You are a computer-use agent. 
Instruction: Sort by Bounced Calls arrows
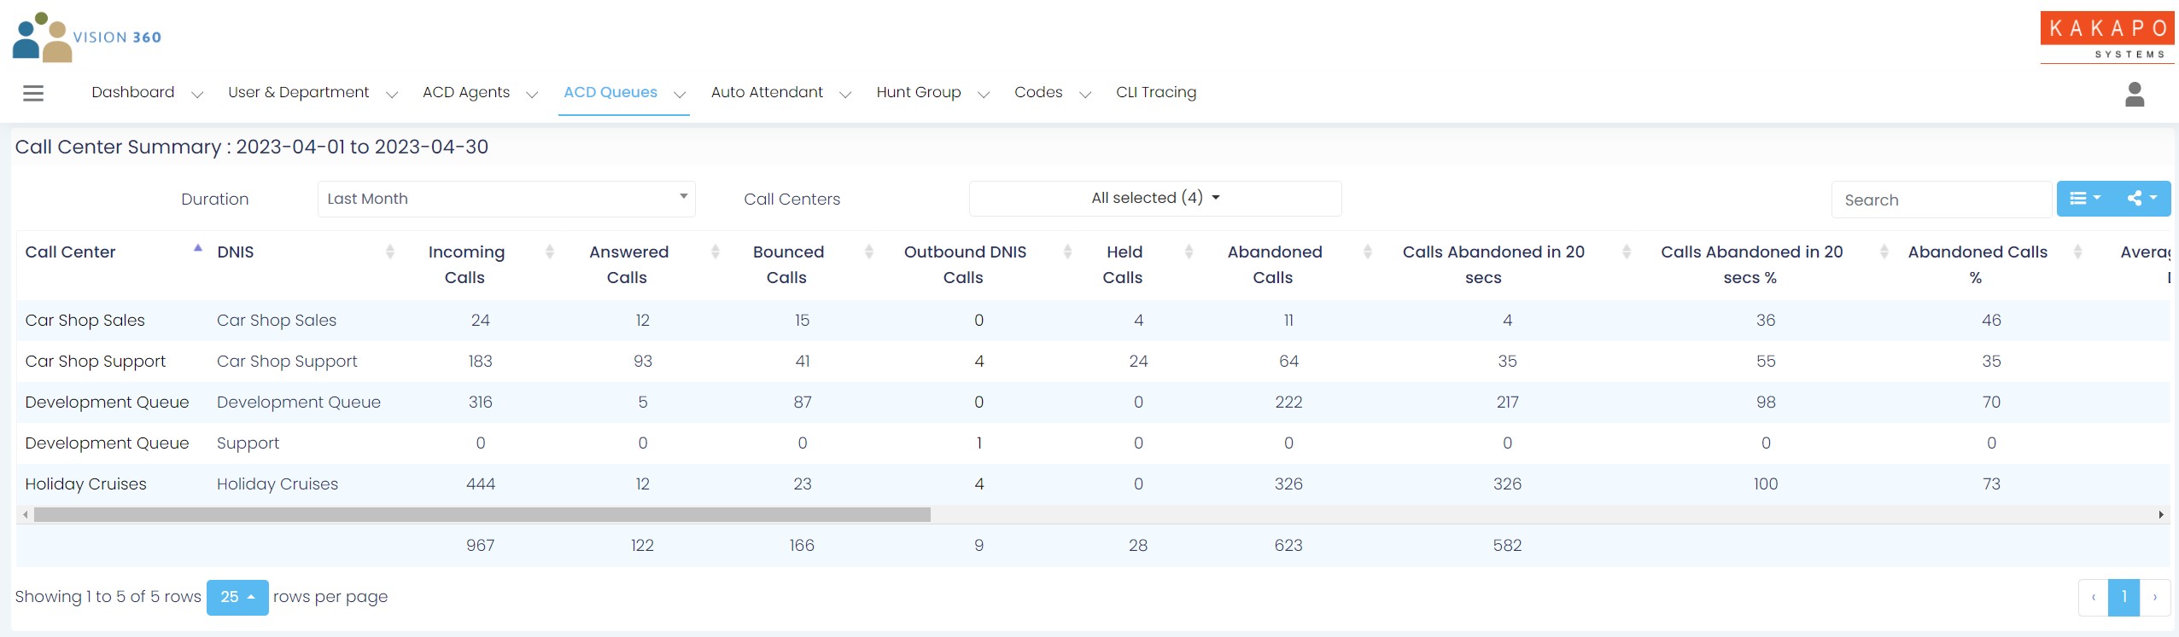pyautogui.click(x=869, y=252)
